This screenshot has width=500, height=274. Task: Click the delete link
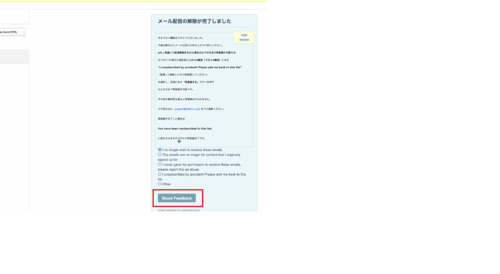click(x=244, y=40)
